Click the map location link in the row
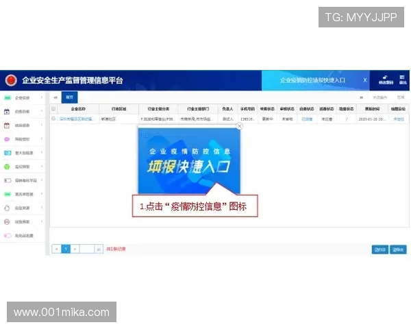The image size is (411, 329). 399,119
